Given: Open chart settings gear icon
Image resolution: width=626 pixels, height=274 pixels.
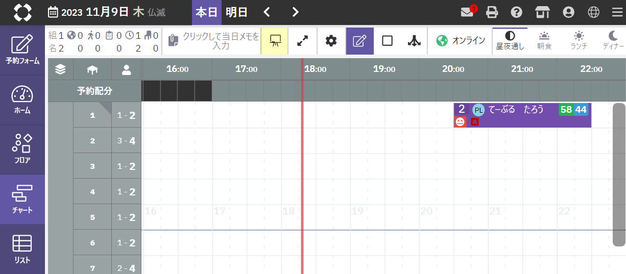Looking at the screenshot, I should 331,41.
